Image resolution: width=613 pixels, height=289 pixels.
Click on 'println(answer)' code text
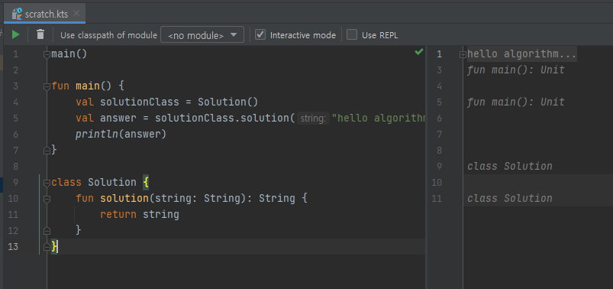[121, 135]
